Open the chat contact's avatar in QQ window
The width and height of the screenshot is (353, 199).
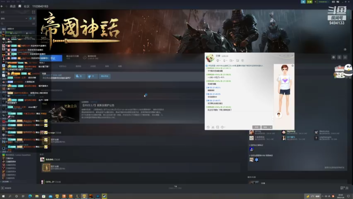tap(210, 58)
